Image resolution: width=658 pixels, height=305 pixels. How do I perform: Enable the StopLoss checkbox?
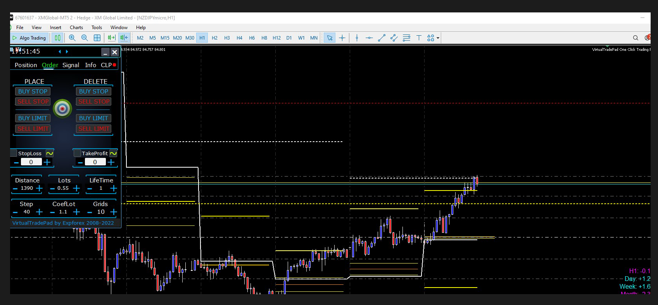coord(14,153)
